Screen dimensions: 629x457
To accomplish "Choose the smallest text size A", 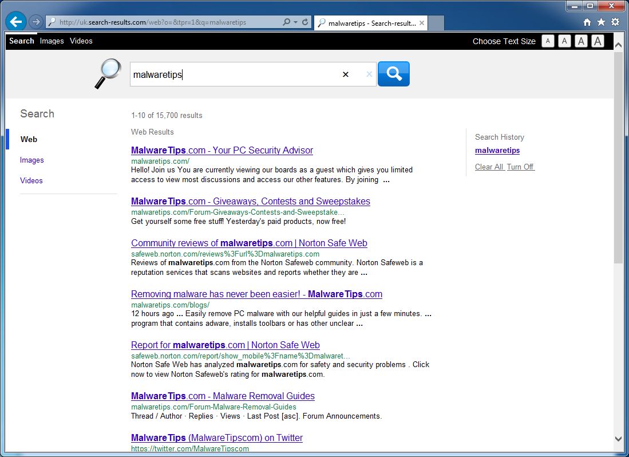I will tap(548, 41).
